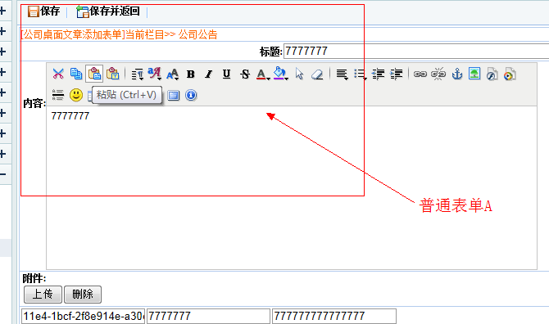Click the blue source/fullscreen view icon

(174, 95)
